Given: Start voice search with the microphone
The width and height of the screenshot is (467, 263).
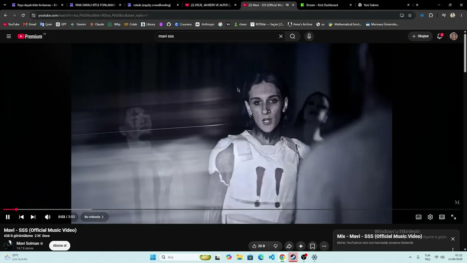Looking at the screenshot, I should point(309,36).
